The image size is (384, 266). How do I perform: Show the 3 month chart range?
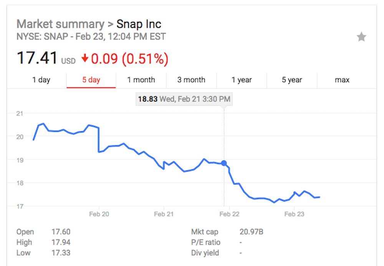coord(191,80)
